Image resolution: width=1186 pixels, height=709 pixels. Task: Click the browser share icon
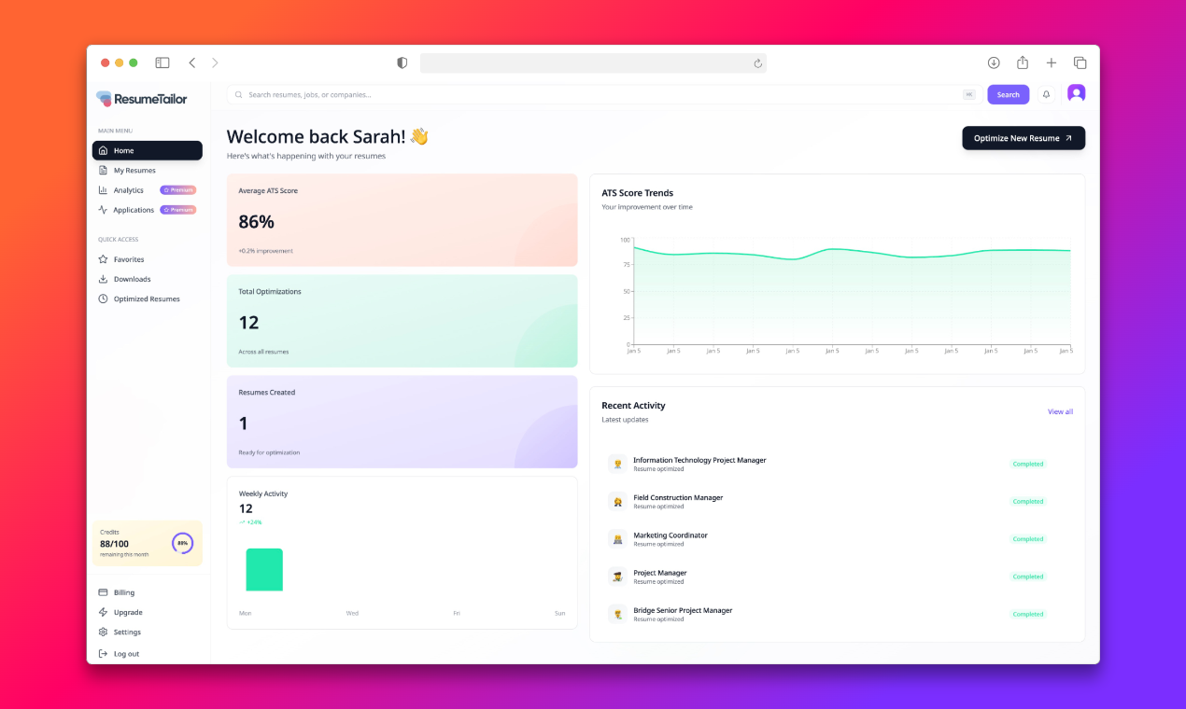1023,63
